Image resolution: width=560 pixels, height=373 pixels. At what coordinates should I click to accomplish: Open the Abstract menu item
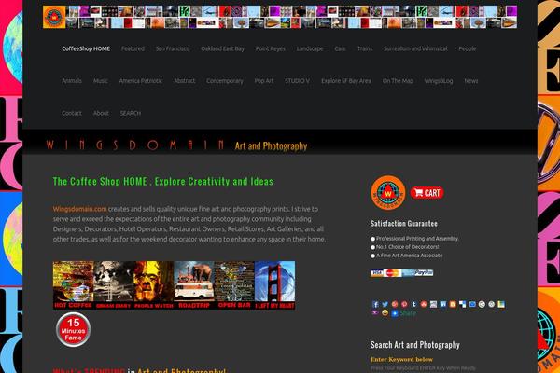184,81
